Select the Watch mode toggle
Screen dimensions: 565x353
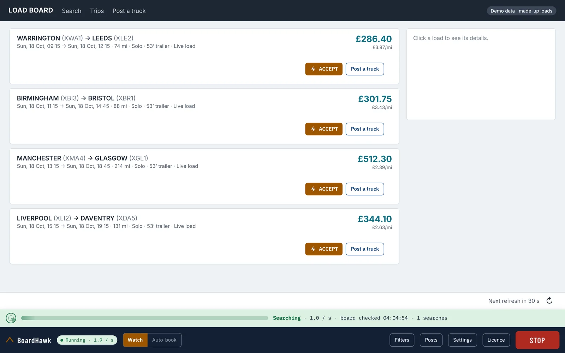point(135,340)
